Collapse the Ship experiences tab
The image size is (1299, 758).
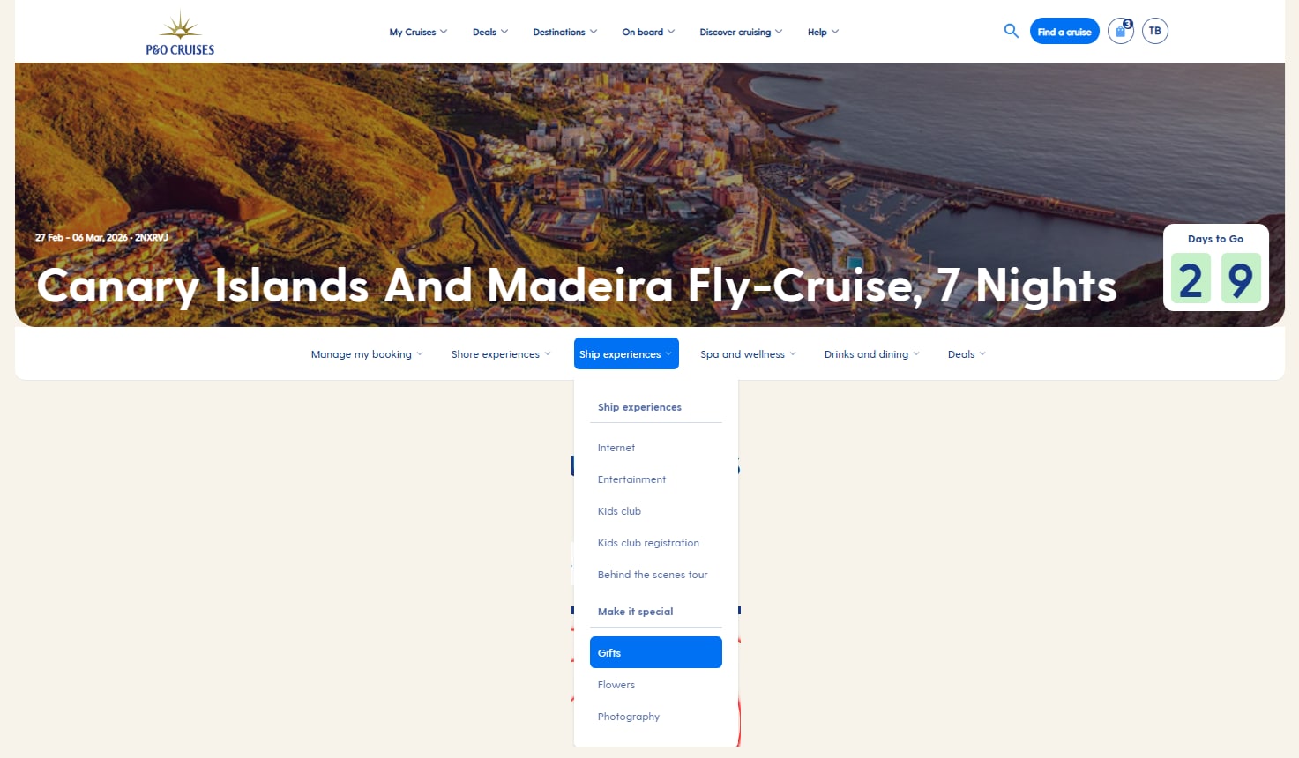click(626, 353)
